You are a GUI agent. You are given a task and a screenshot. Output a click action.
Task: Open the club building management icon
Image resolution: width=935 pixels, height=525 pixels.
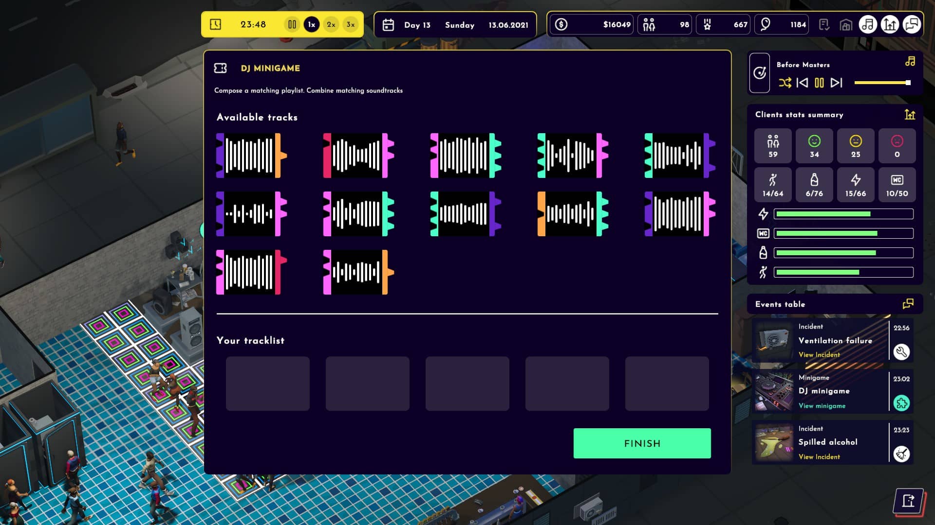coord(846,25)
